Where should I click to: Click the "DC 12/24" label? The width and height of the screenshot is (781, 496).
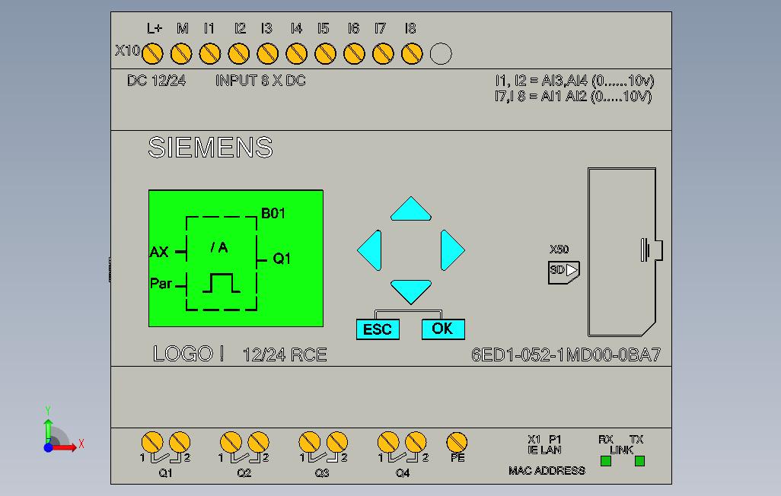click(x=156, y=80)
